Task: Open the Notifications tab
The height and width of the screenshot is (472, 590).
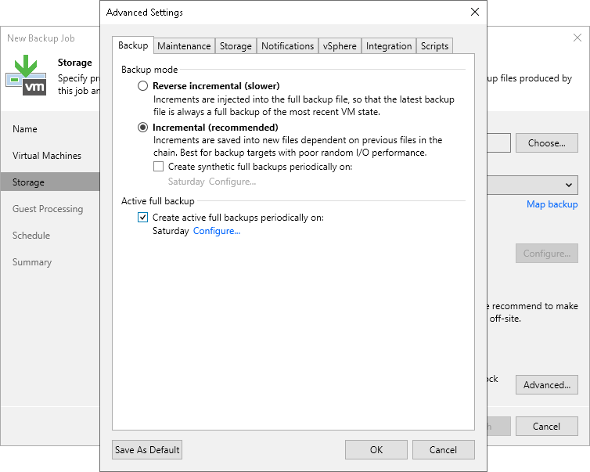Action: pyautogui.click(x=287, y=46)
